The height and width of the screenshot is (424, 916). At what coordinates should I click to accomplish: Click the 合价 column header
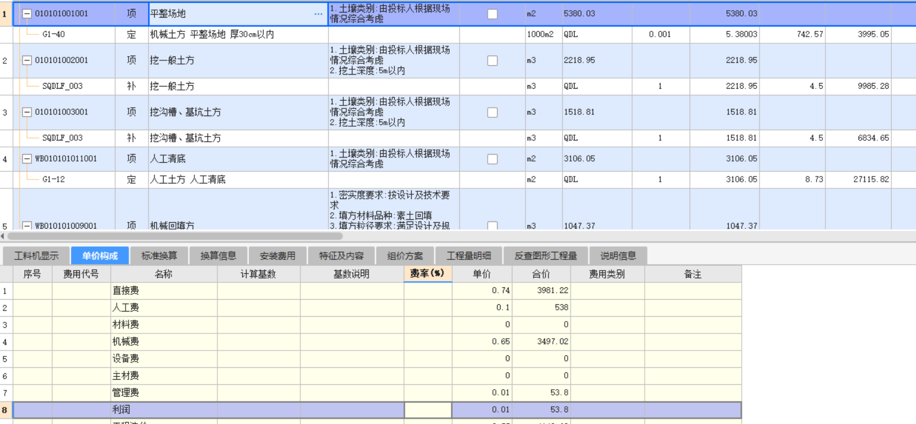point(541,274)
